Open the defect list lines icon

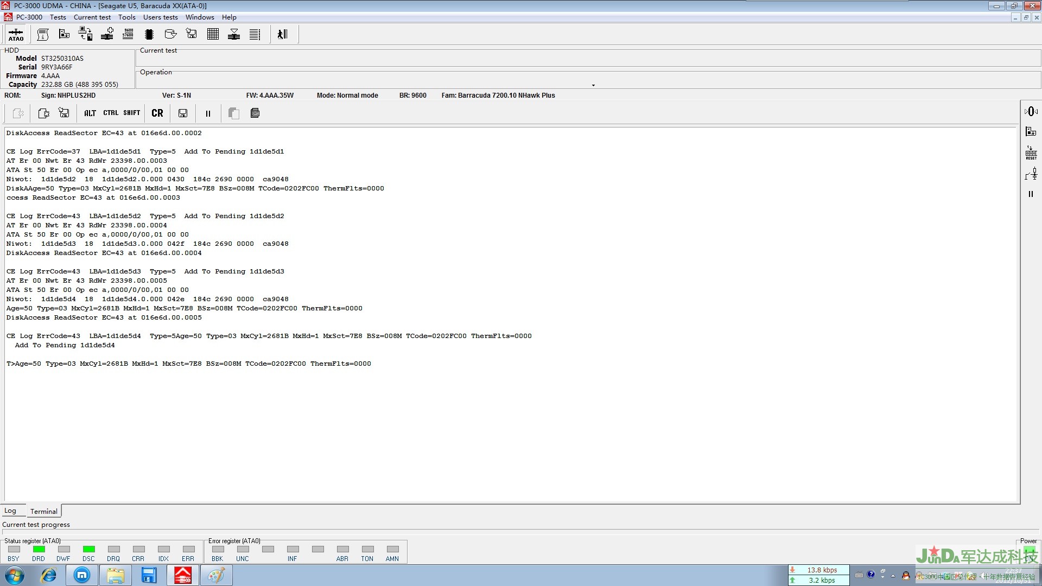click(x=255, y=34)
